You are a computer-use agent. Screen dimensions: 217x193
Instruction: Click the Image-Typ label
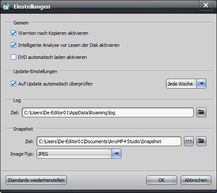[x=22, y=154]
